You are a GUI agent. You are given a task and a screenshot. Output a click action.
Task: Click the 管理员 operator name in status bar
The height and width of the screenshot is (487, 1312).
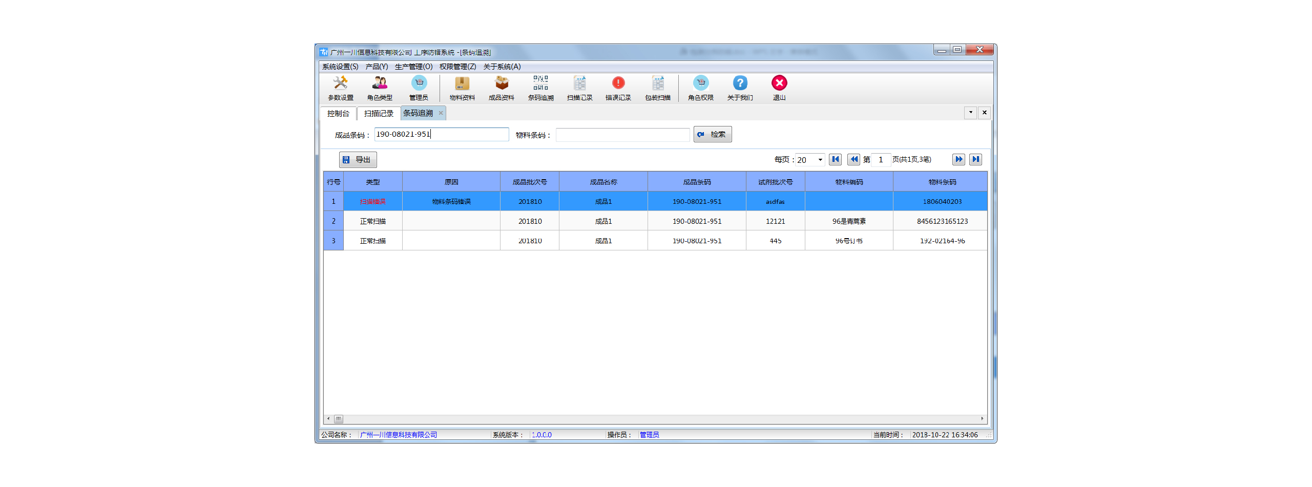[x=649, y=435]
